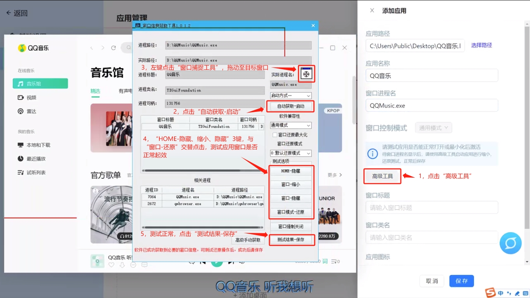Click the 窗口标题 input field
This screenshot has width=530, height=298.
tap(432, 207)
